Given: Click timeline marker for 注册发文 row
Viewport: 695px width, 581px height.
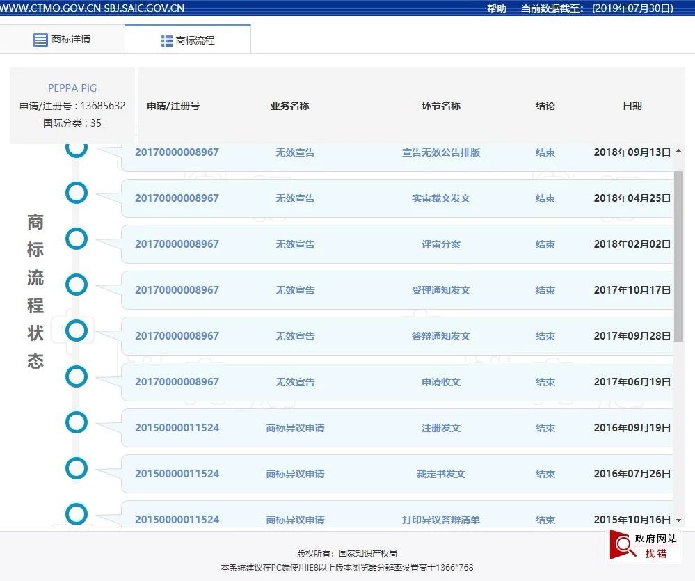Looking at the screenshot, I should coord(77,422).
